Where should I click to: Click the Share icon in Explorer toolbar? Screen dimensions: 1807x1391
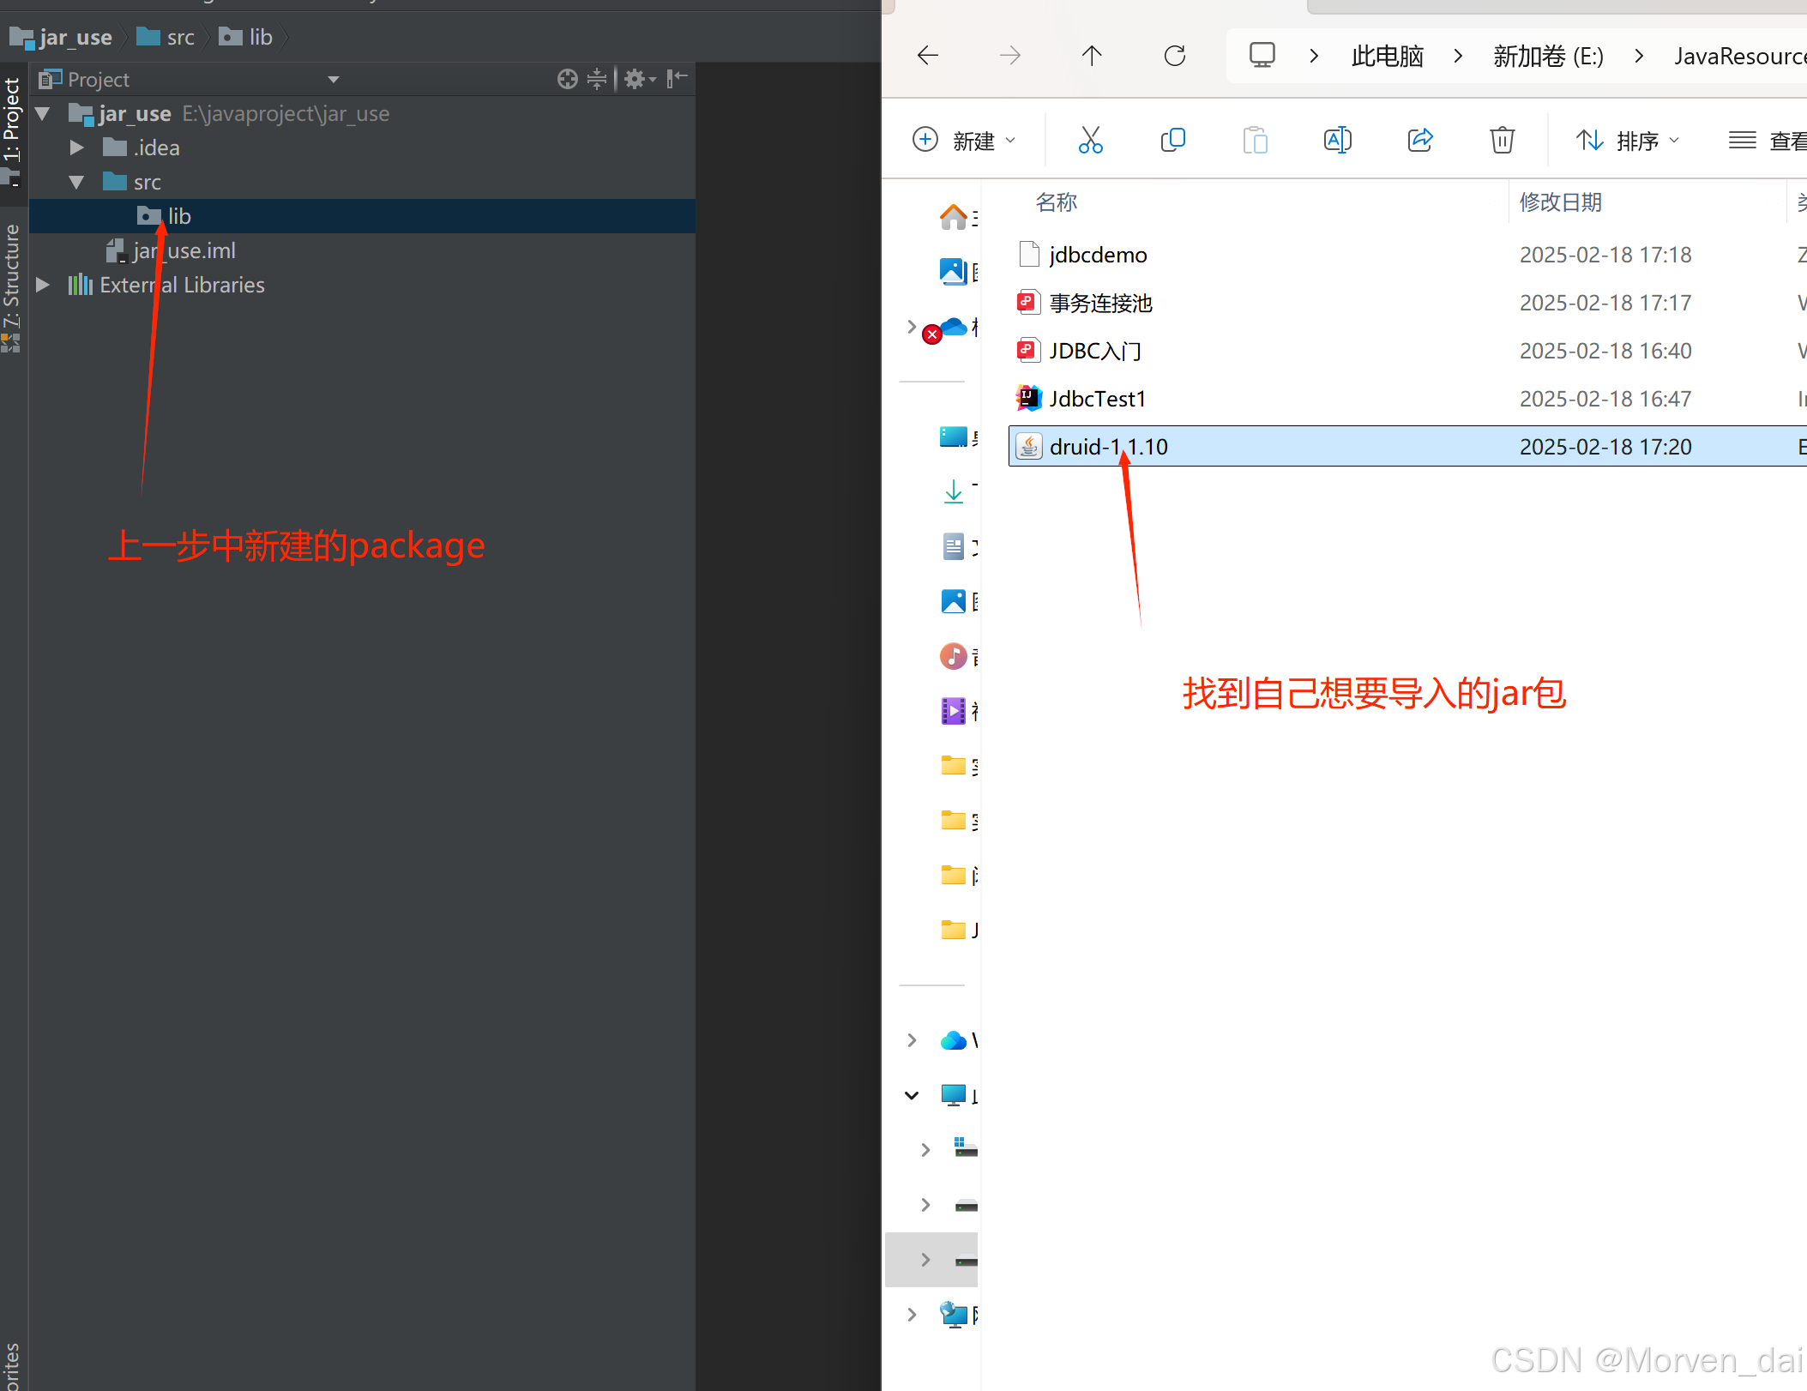click(x=1419, y=140)
